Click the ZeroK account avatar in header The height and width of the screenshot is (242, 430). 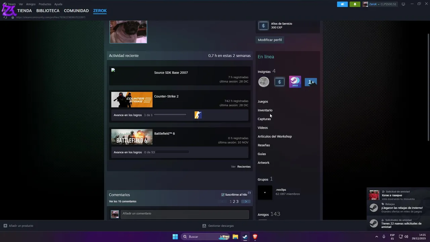[365, 4]
